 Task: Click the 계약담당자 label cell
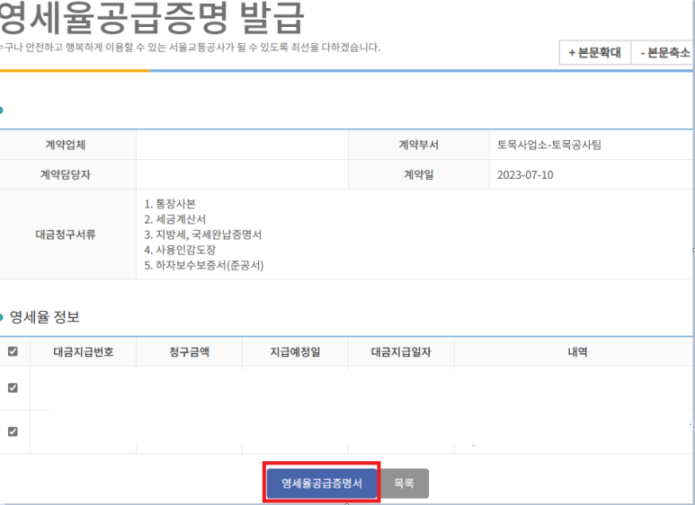point(66,175)
